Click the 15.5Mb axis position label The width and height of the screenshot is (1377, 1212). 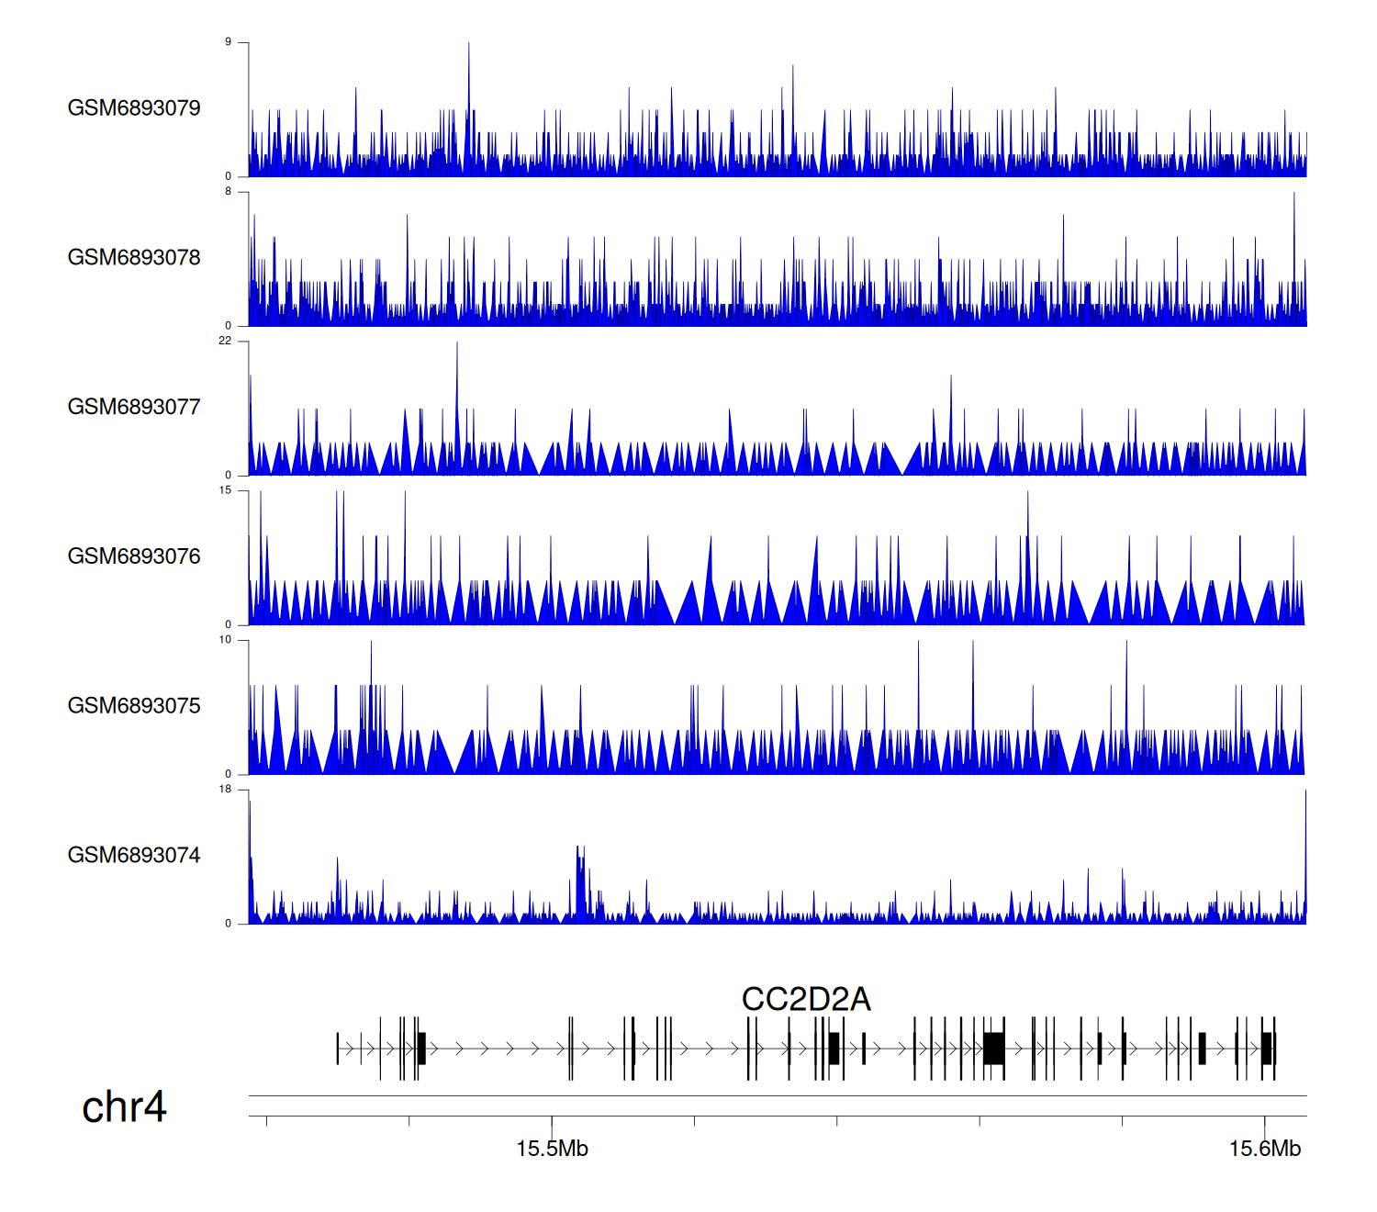point(552,1149)
